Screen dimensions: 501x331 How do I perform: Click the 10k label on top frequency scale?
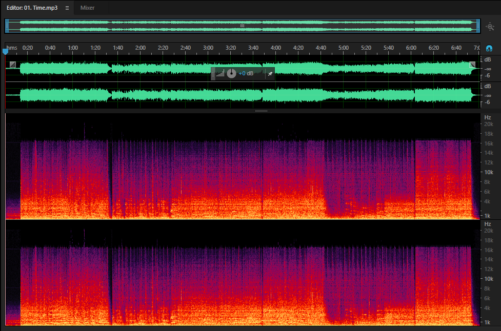[489, 172]
